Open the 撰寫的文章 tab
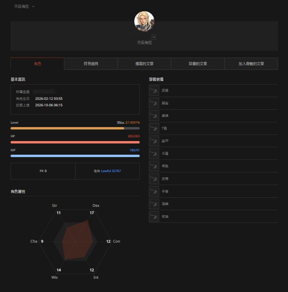The width and height of the screenshot is (288, 292). click(x=144, y=64)
